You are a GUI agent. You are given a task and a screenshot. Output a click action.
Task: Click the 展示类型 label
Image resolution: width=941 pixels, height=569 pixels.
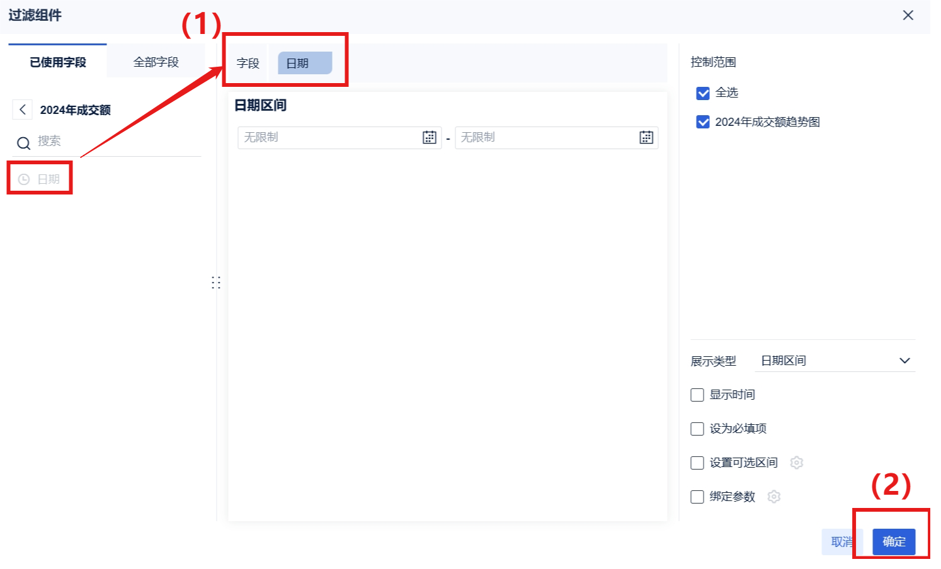[x=713, y=361]
